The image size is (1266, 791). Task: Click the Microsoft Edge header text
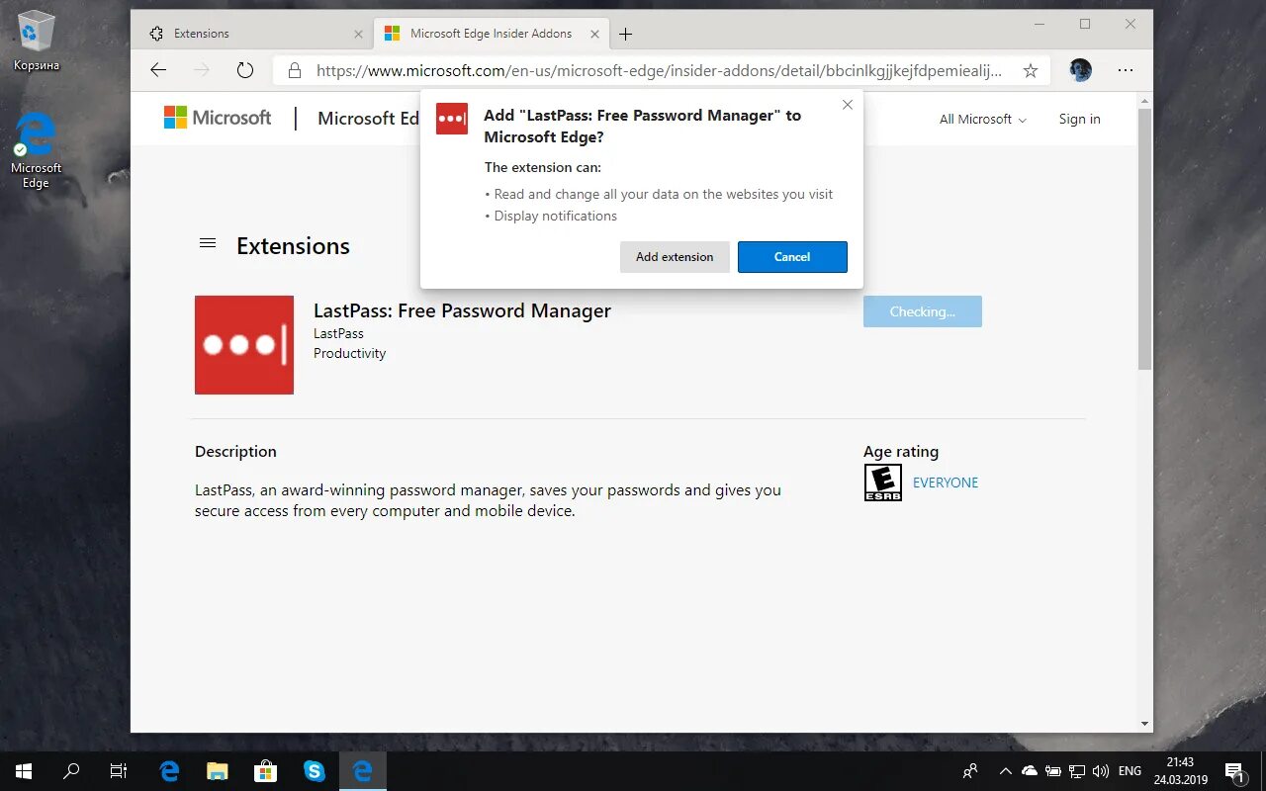click(x=368, y=119)
